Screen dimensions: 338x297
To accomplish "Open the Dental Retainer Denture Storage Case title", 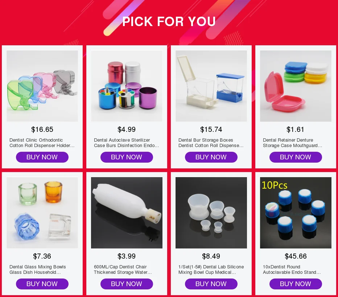I will point(293,143).
